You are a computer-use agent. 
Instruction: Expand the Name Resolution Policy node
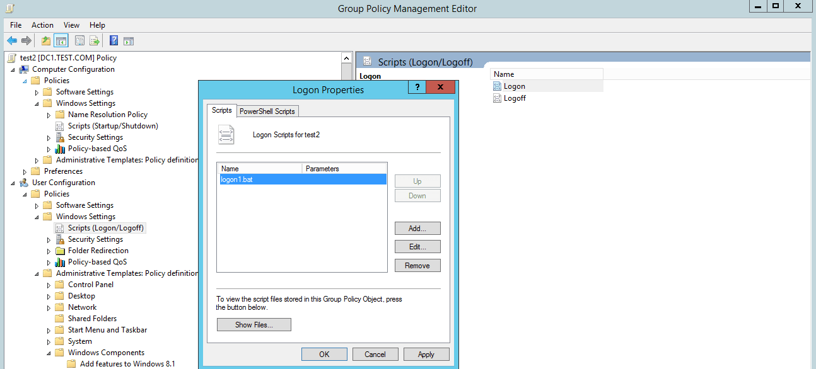[x=49, y=115]
